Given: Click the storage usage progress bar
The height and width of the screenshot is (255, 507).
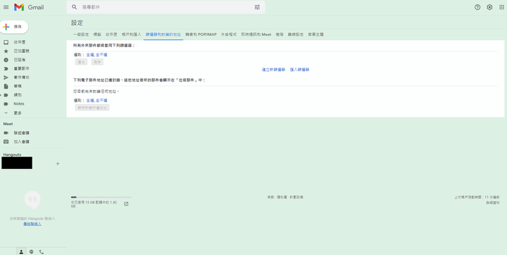Looking at the screenshot, I should tap(101, 197).
